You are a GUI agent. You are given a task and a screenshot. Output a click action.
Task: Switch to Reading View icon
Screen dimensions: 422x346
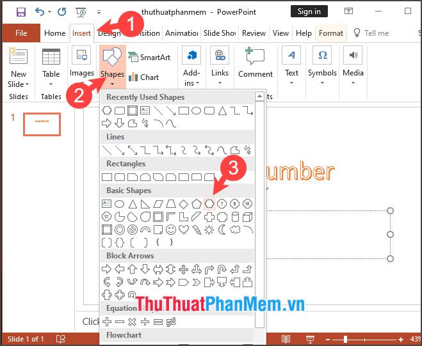tap(286, 339)
